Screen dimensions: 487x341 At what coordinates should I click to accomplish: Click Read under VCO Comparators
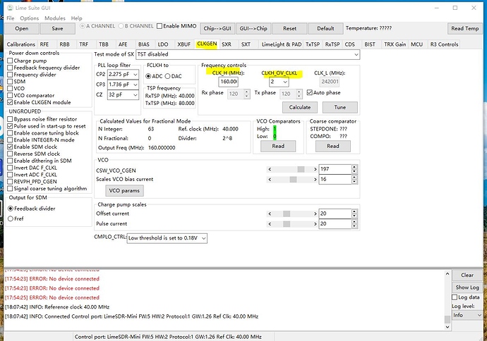point(278,146)
